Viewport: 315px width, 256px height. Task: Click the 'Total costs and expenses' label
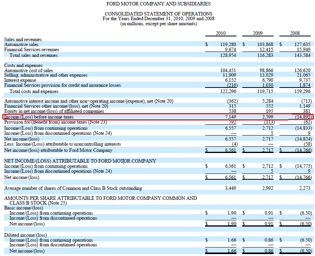point(34,91)
